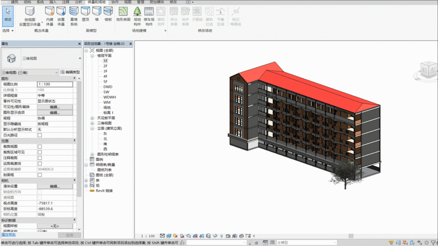Expand the 组 groups tree node
Image resolution: width=438 pixels, height=246 pixels.
[x=86, y=185]
